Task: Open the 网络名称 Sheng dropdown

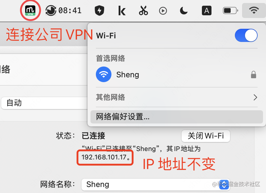Action: (155, 185)
